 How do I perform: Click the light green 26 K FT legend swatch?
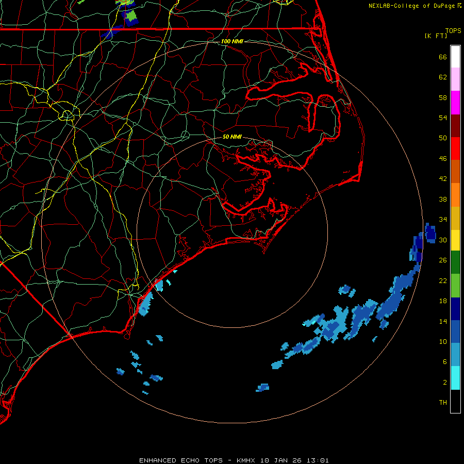tap(455, 286)
